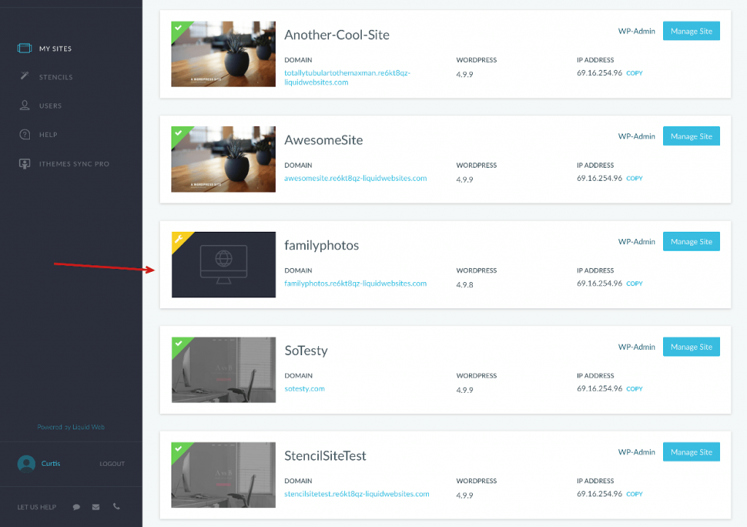Click the Powered by Liquid Web link
The height and width of the screenshot is (527, 747).
click(x=71, y=427)
